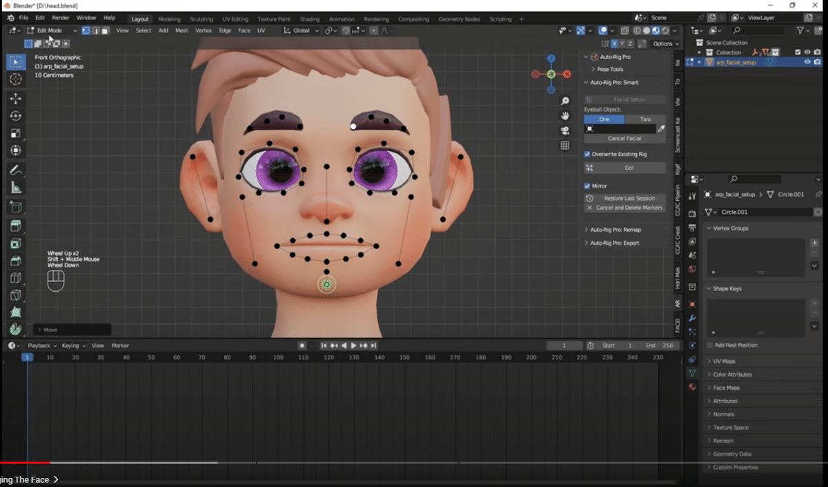Switch to the UV Editing workspace tab
Image resolution: width=828 pixels, height=487 pixels.
(235, 19)
